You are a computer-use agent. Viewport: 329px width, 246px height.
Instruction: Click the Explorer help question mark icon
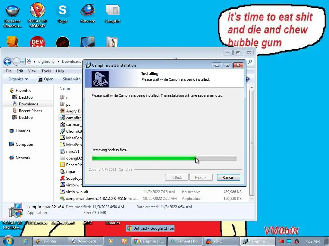click(248, 79)
